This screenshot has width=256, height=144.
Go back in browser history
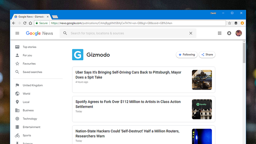14,23
